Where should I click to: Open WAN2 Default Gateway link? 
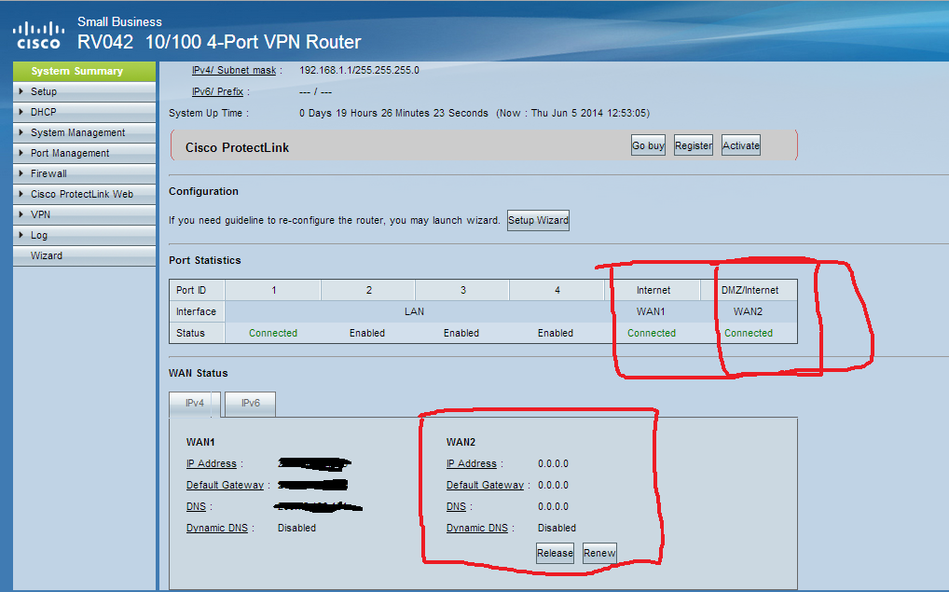click(x=486, y=486)
